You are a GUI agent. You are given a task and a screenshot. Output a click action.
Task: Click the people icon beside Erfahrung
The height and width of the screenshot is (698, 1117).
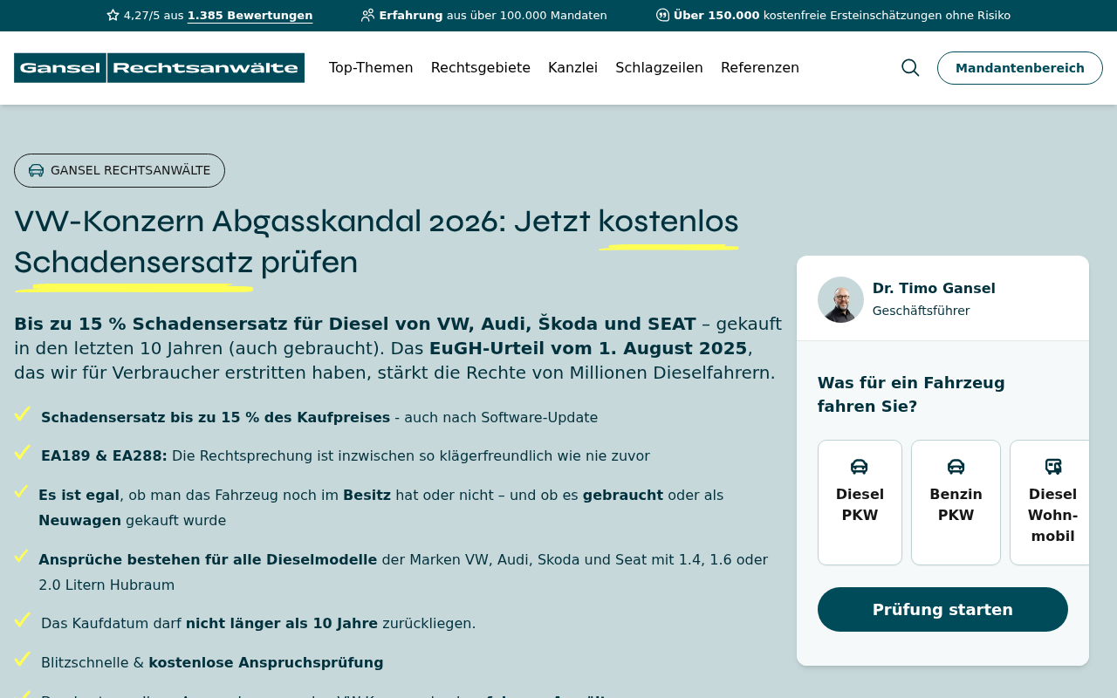pyautogui.click(x=367, y=15)
